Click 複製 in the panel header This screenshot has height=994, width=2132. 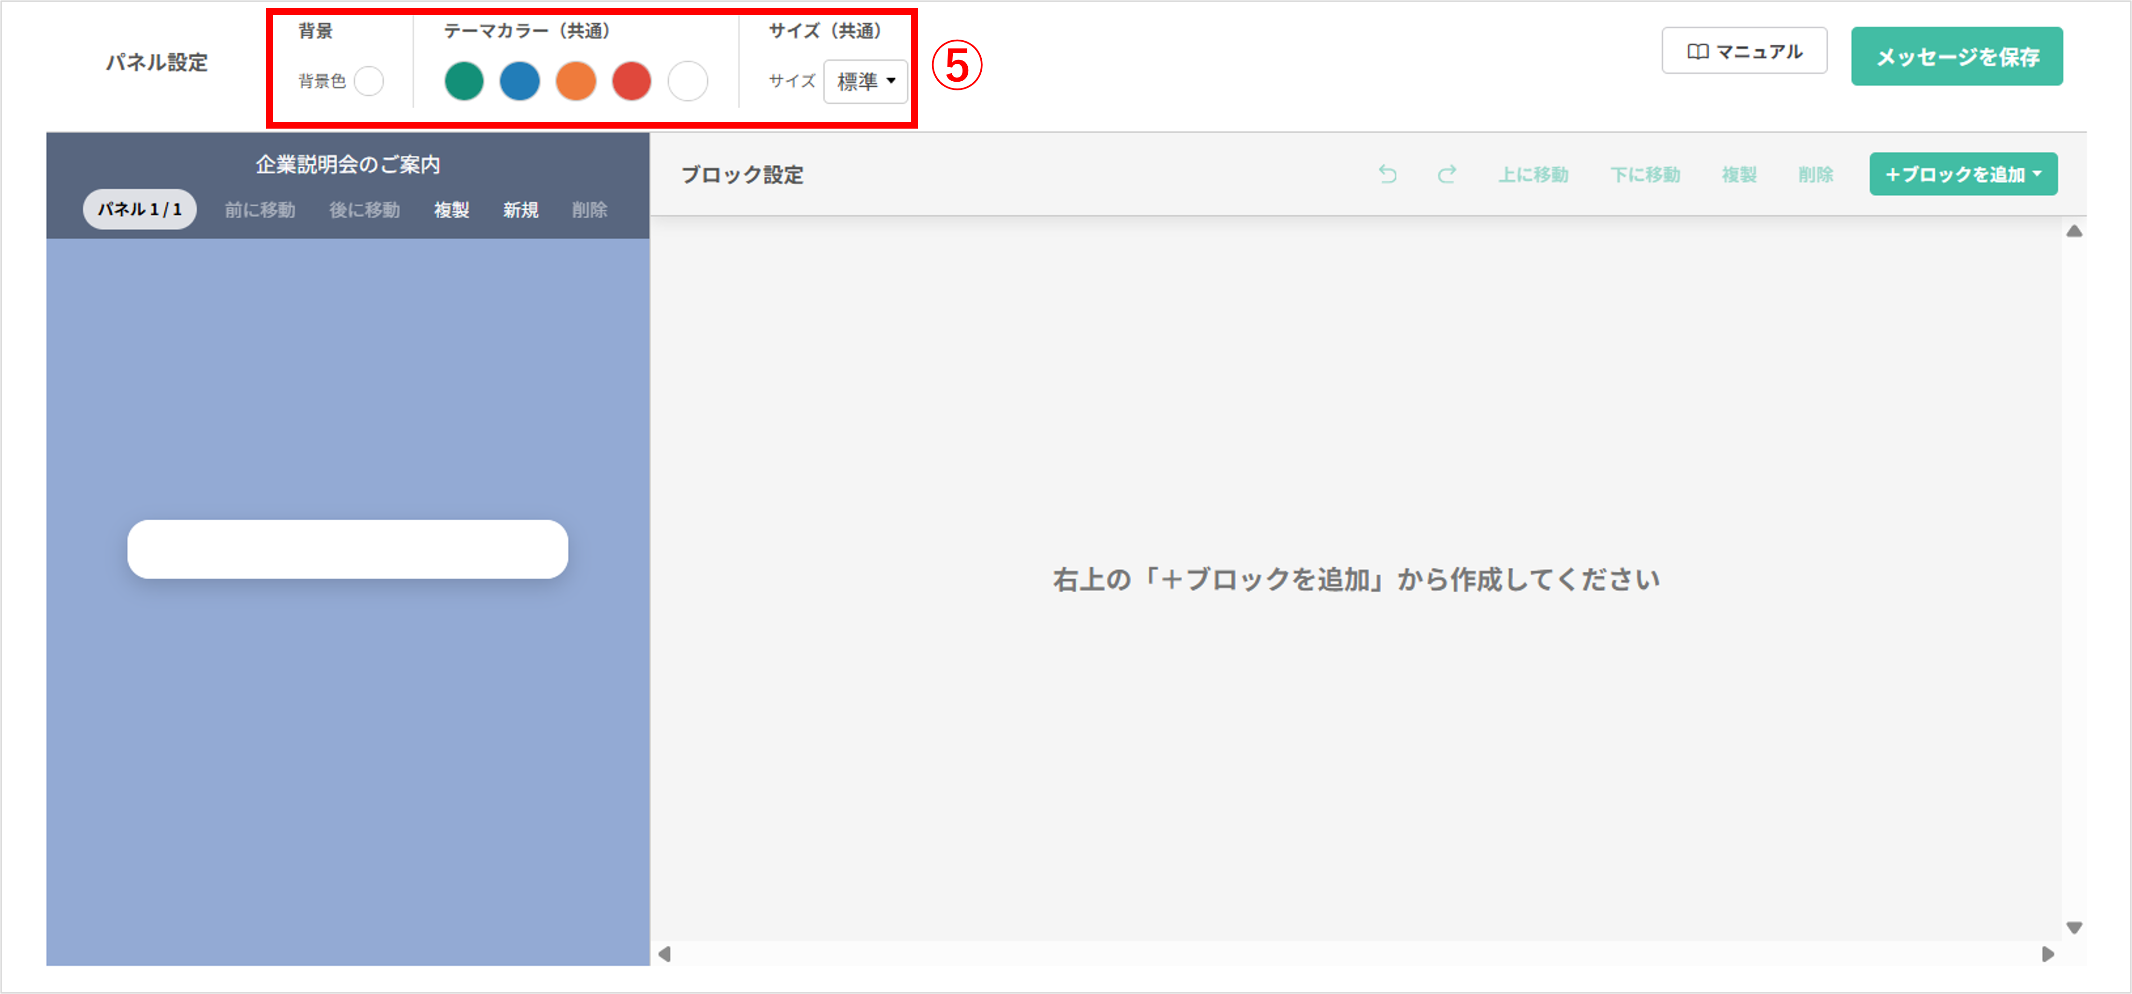[452, 209]
